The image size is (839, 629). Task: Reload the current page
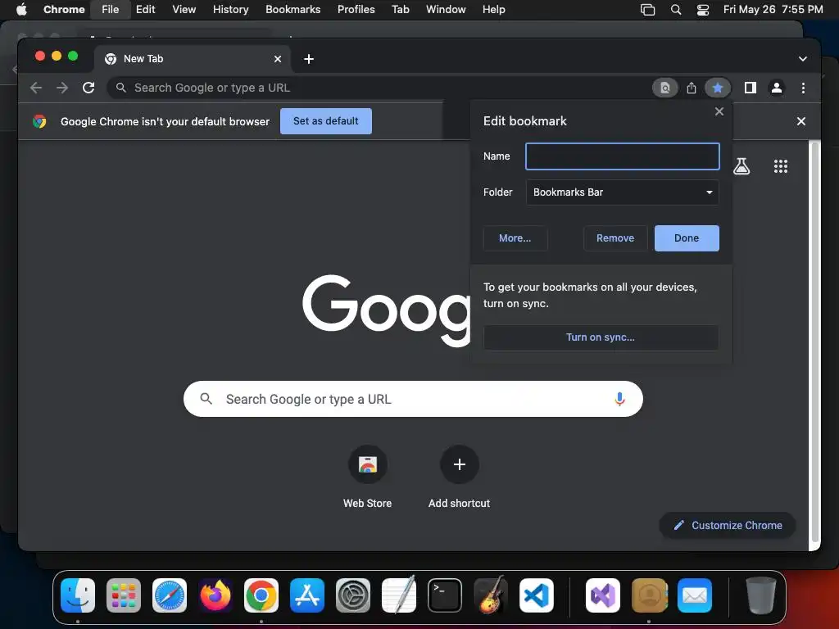tap(88, 88)
